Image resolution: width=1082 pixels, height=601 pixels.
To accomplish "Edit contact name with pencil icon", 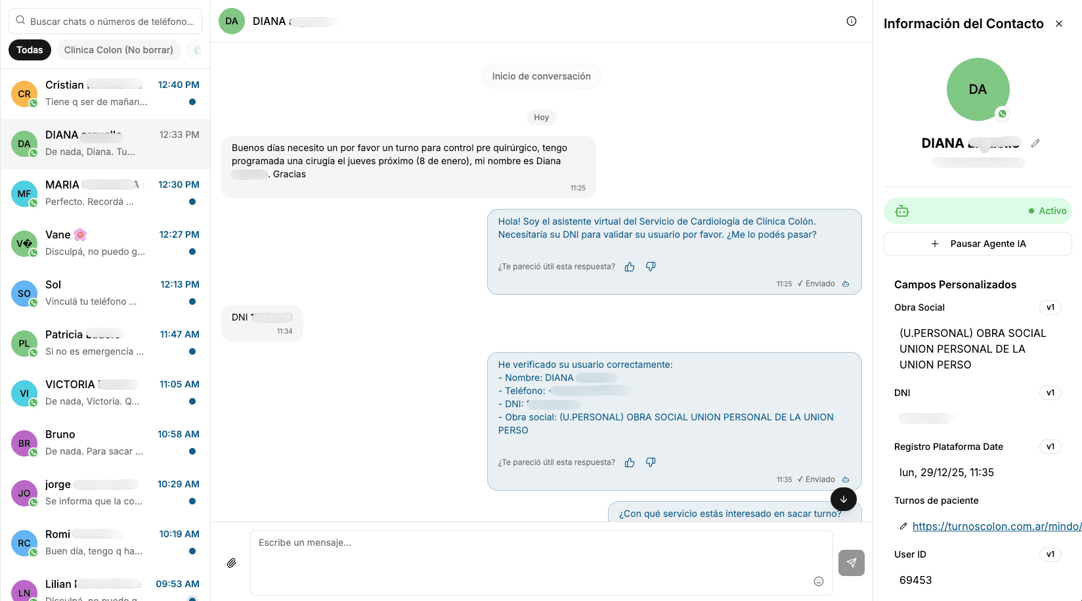I will click(x=1035, y=143).
